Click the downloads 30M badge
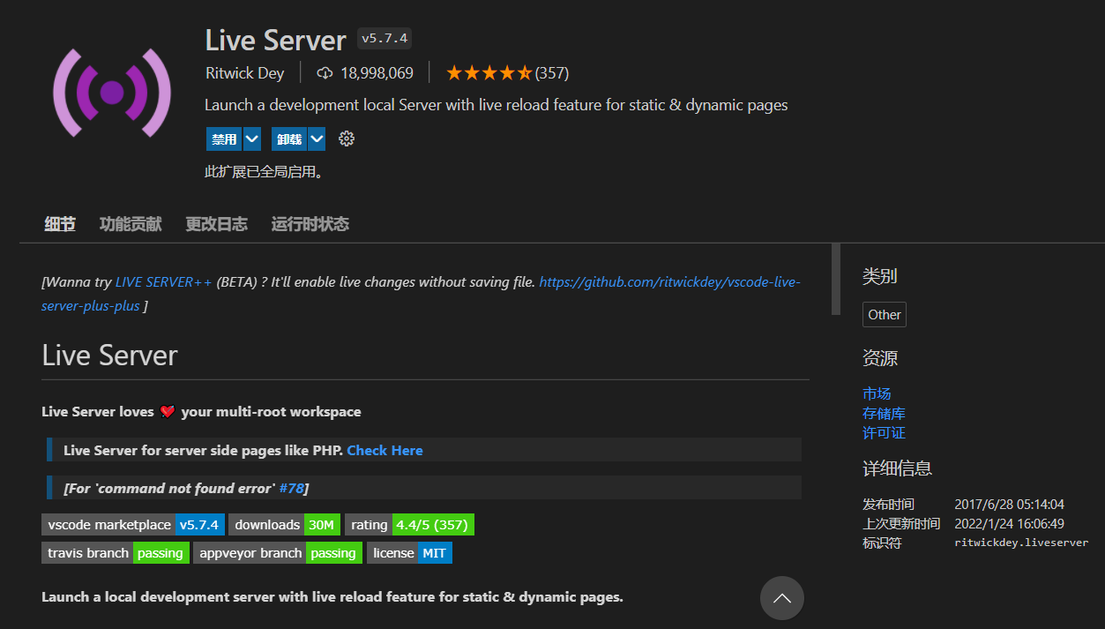The image size is (1105, 629). click(284, 525)
